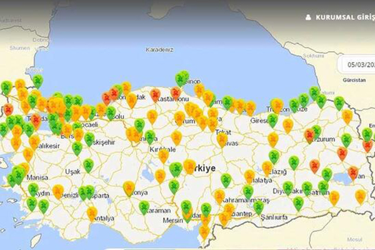Open the green marker covering Eskişehir's E

tap(89, 139)
